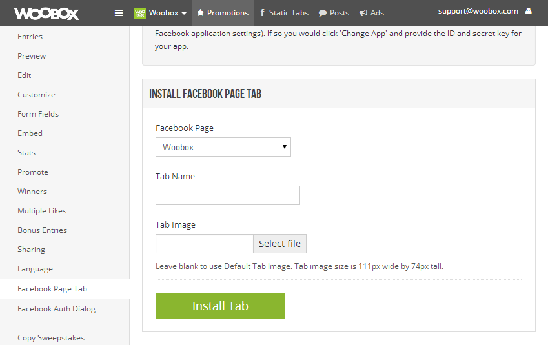Go to Bonus Entries section
The height and width of the screenshot is (345, 548).
point(43,230)
